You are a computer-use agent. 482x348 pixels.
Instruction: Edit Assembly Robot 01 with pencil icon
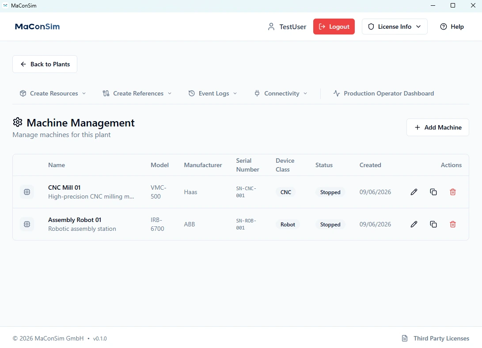(414, 224)
